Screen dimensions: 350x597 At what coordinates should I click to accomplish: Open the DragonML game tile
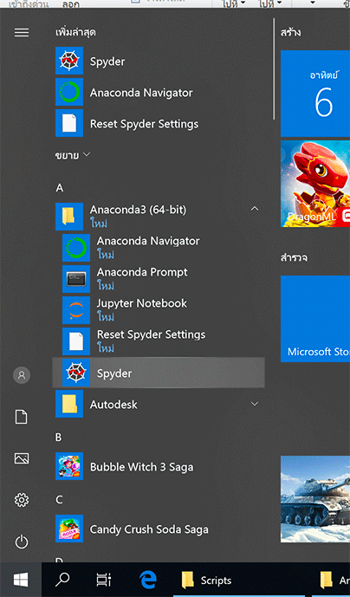tap(315, 184)
